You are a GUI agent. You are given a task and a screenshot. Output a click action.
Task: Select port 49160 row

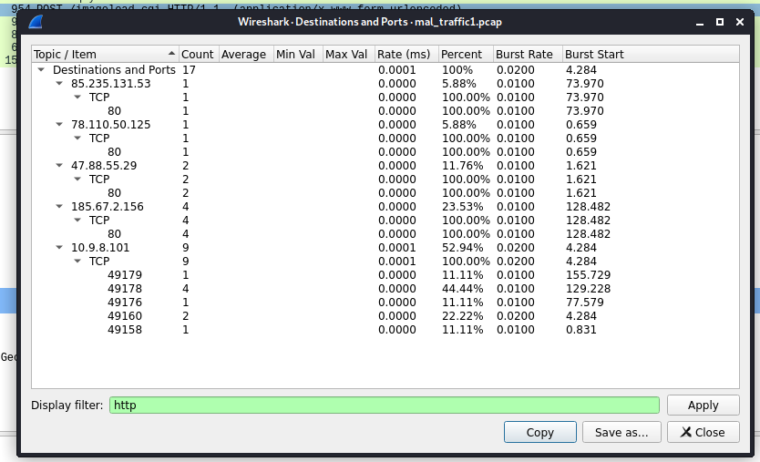(385, 315)
